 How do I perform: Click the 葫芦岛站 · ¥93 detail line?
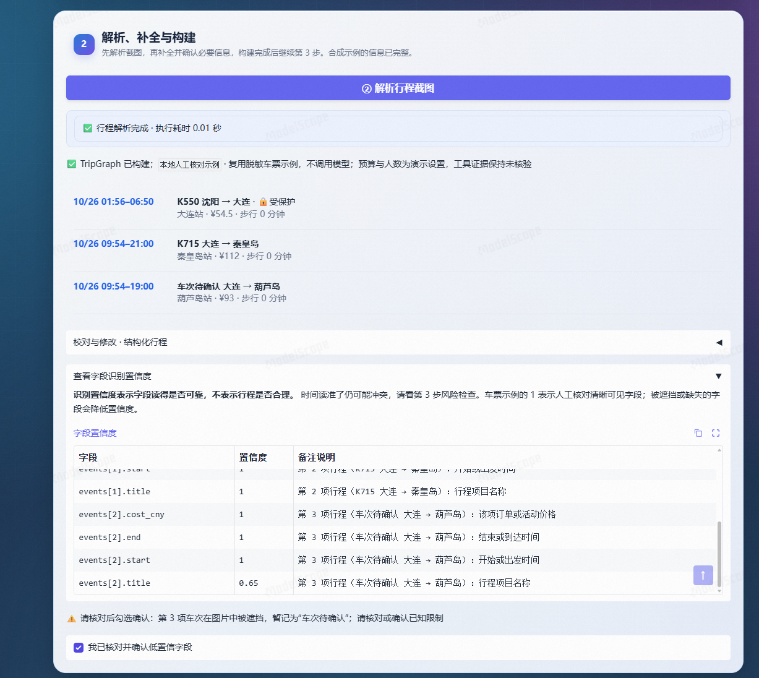click(x=231, y=298)
